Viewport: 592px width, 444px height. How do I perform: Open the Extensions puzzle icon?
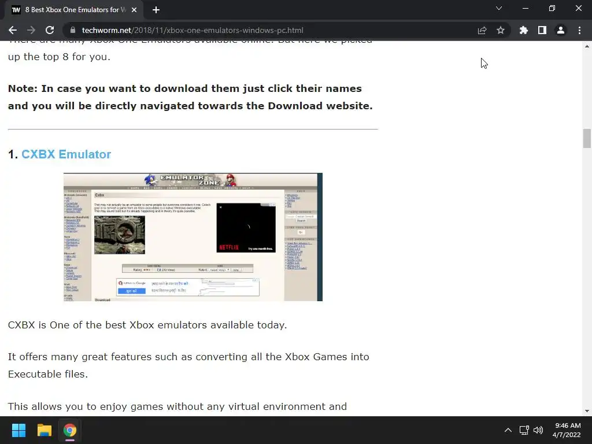[x=524, y=30]
